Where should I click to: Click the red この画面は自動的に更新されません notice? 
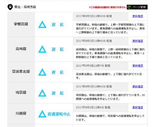click(x=107, y=7)
